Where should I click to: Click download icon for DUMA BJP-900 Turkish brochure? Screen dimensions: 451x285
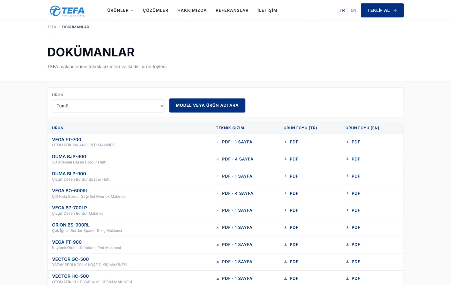(286, 159)
